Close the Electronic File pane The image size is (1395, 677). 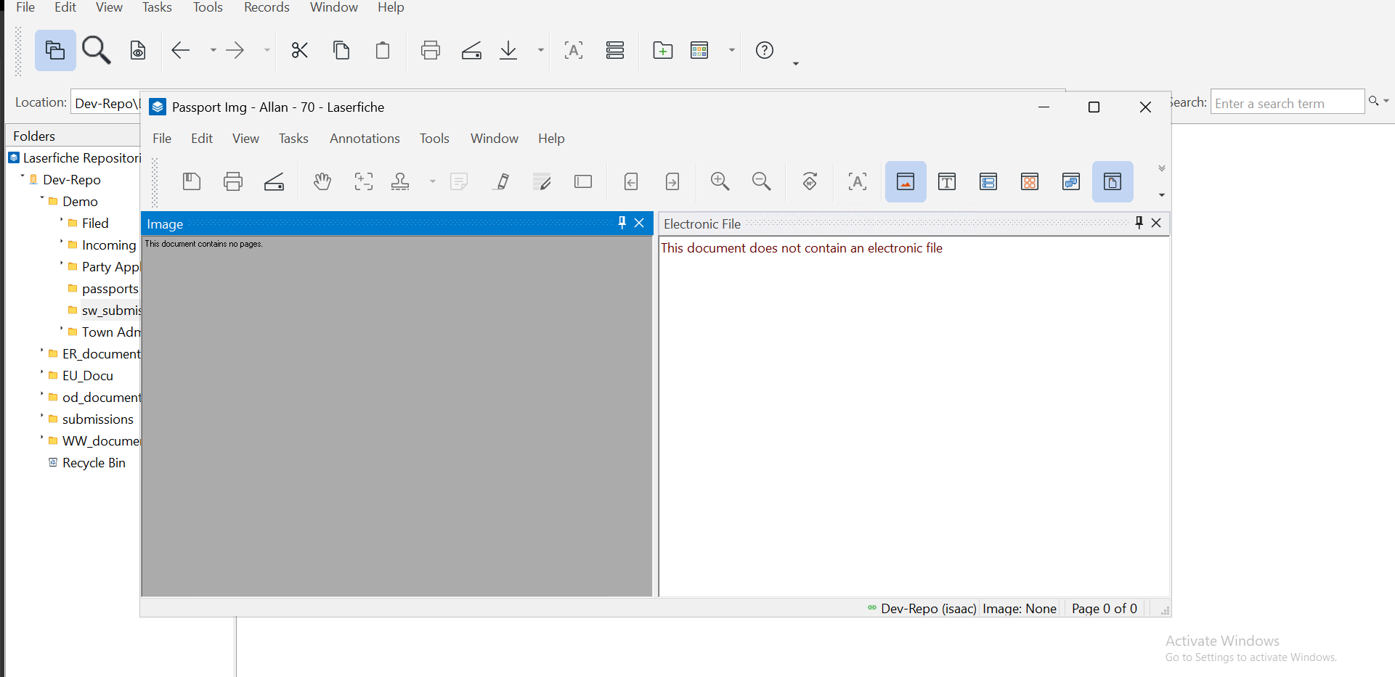1156,223
